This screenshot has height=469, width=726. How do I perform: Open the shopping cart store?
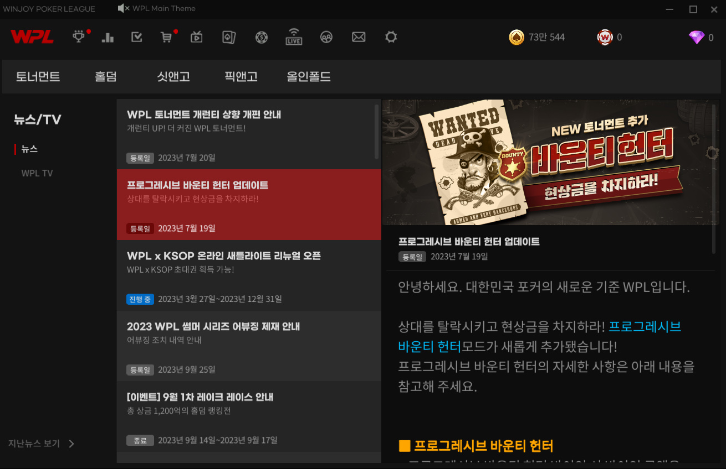[x=166, y=37]
